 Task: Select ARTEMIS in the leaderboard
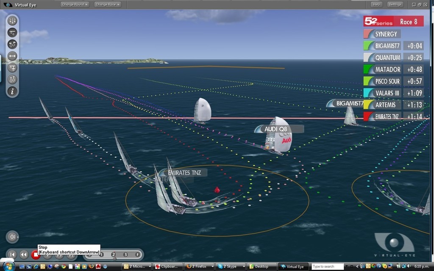pos(382,105)
